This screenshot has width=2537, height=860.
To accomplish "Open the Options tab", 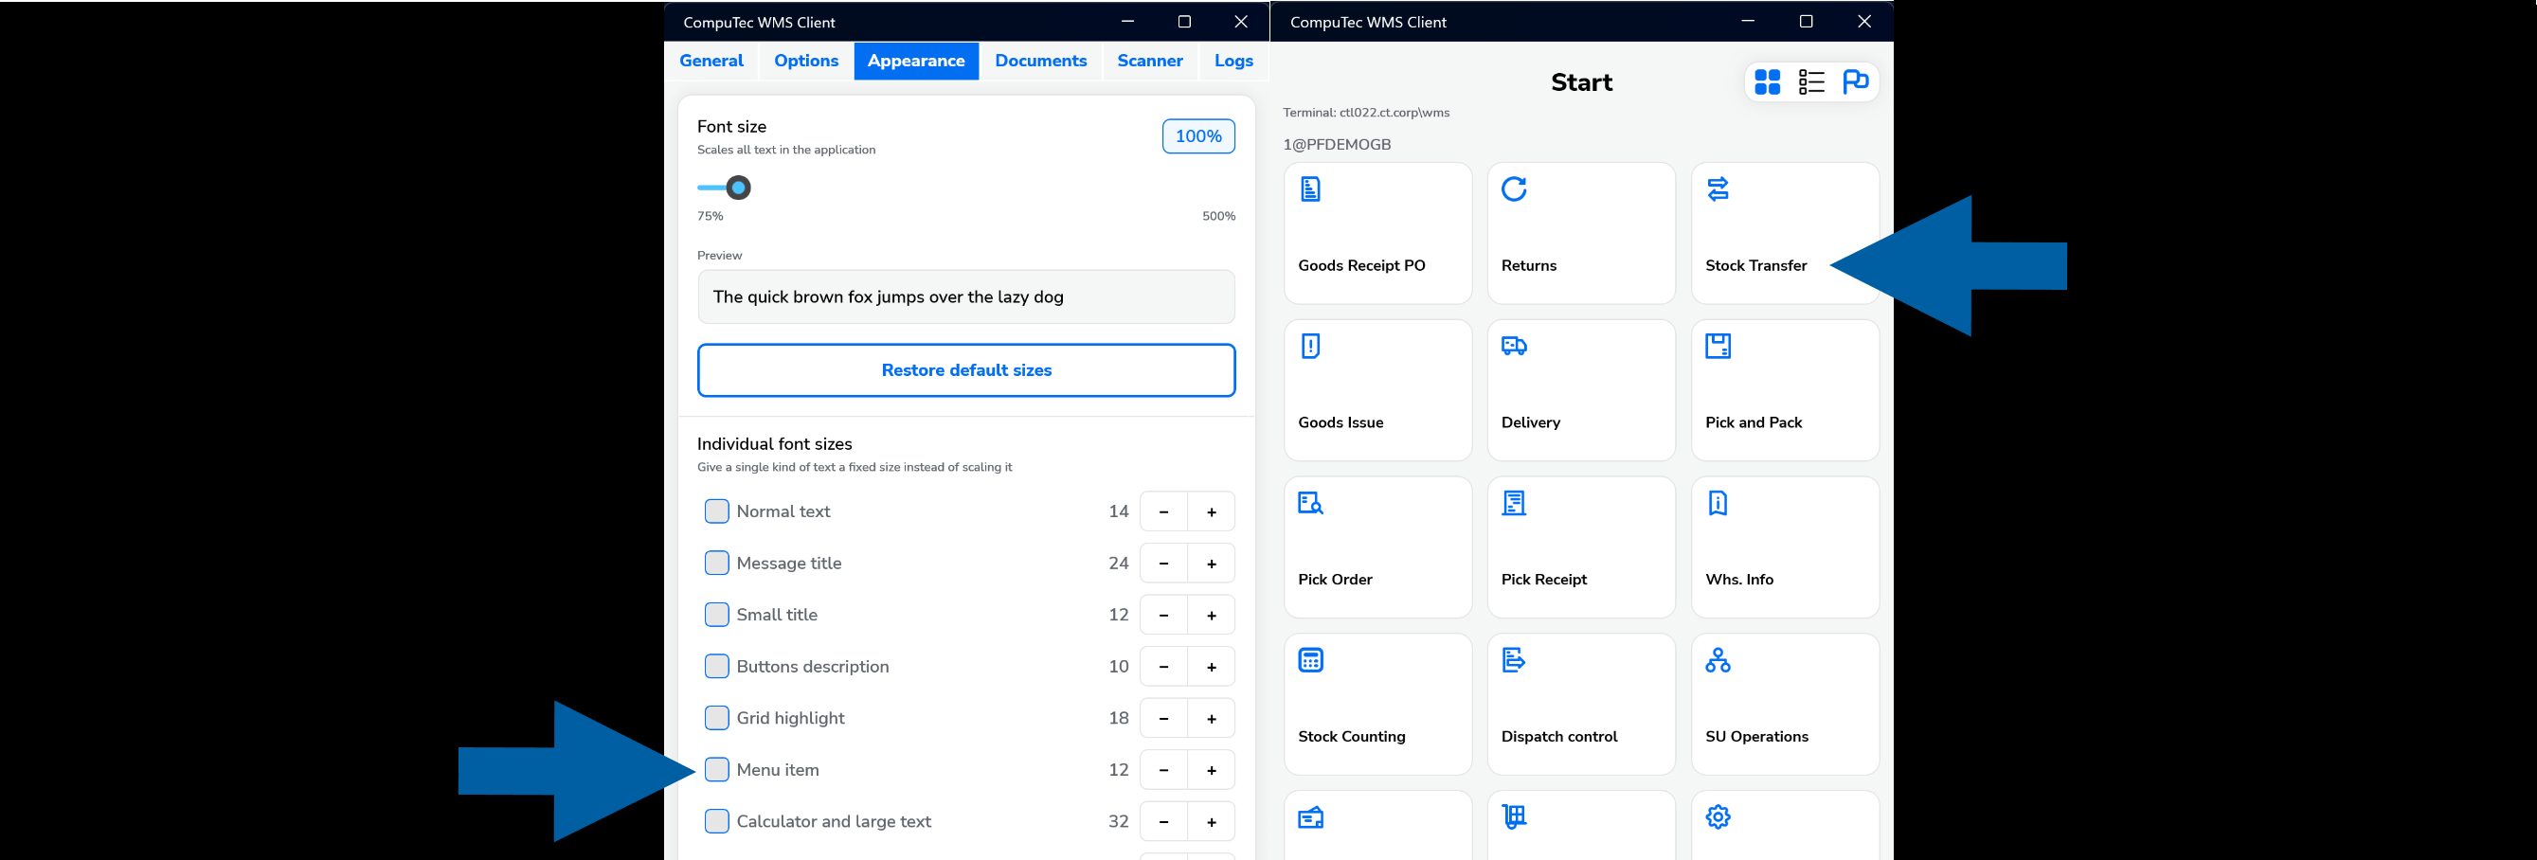I will (x=805, y=61).
